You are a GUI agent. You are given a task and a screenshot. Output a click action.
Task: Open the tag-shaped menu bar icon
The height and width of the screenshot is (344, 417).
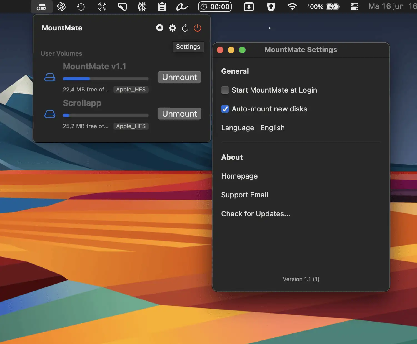[122, 7]
